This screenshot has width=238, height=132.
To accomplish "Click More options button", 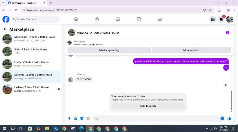I will pos(191,50).
